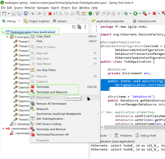Choose Terminate and Remove from context menu
This screenshot has width=165, height=159.
click(65, 129)
